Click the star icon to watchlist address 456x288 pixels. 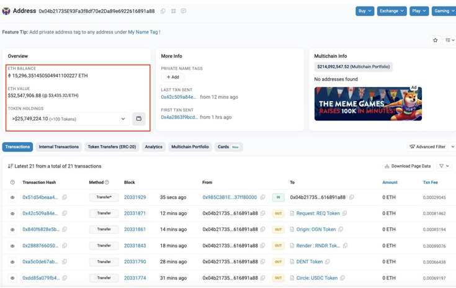(435, 40)
